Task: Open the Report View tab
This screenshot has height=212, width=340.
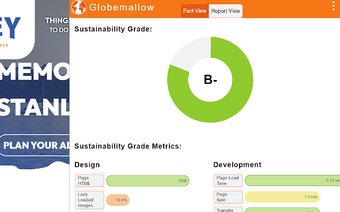Action: tap(225, 11)
